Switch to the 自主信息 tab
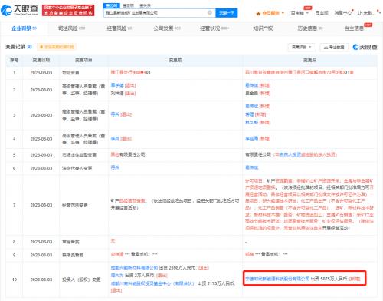 click(354, 28)
